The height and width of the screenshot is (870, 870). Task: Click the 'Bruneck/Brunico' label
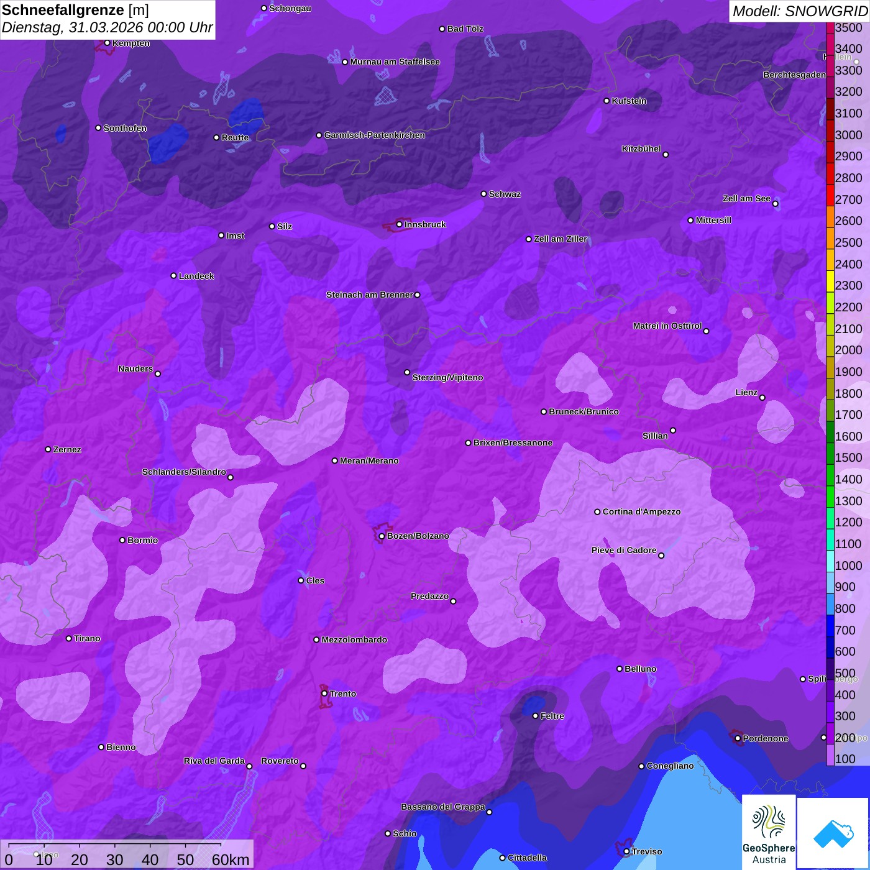pyautogui.click(x=584, y=411)
